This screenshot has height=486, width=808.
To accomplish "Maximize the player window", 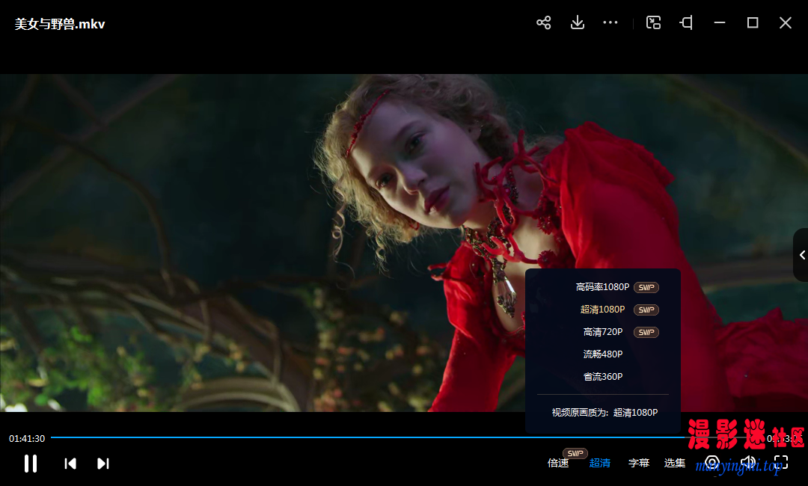I will 753,22.
